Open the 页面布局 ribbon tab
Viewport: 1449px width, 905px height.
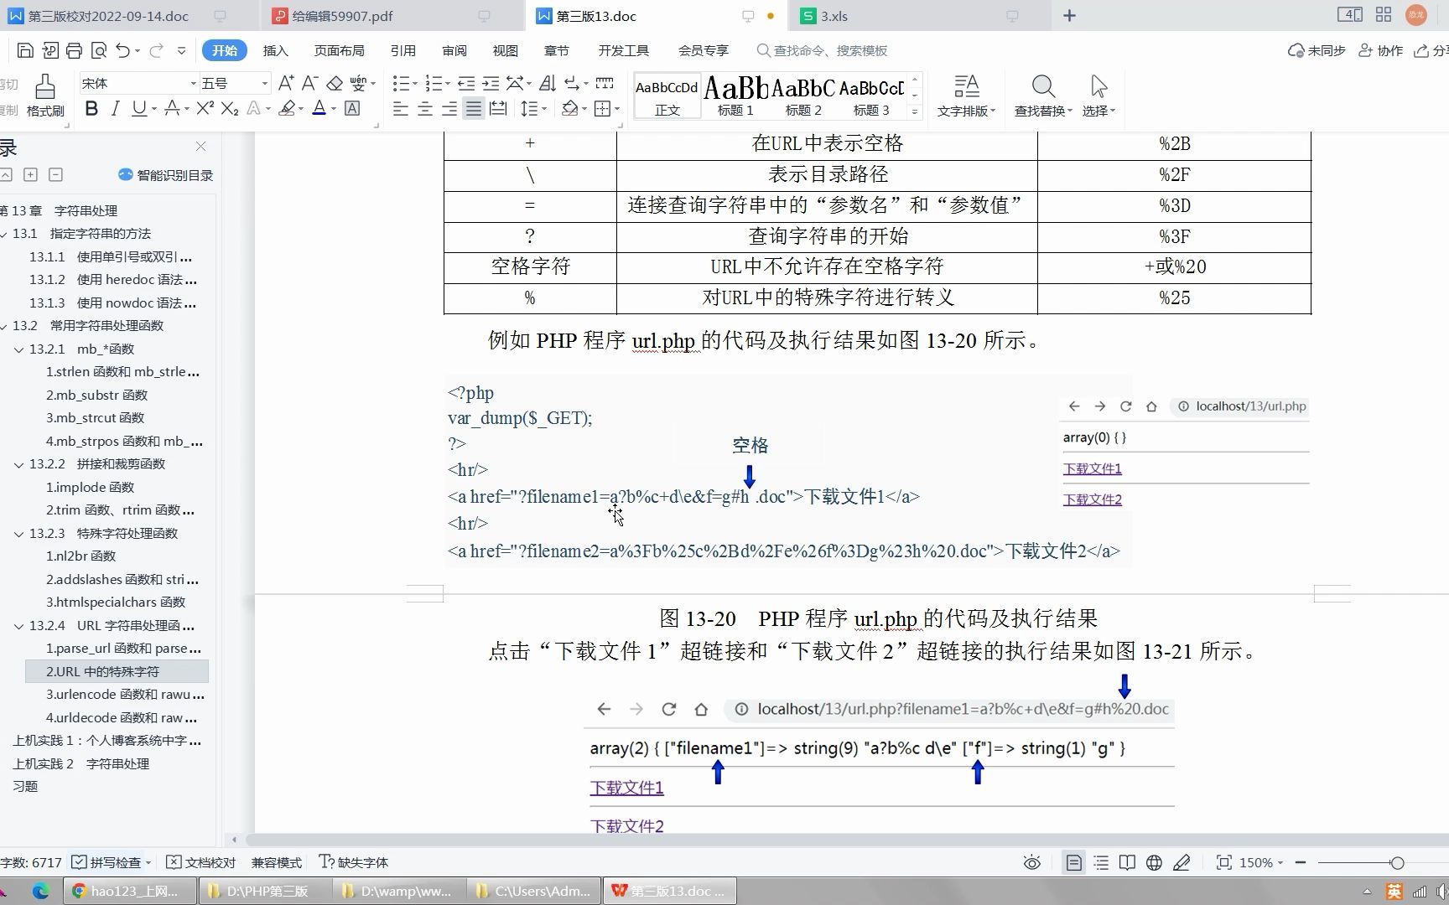339,51
